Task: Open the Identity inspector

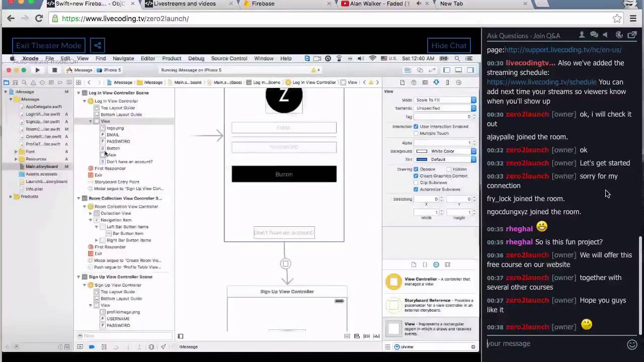Action: pos(425,82)
